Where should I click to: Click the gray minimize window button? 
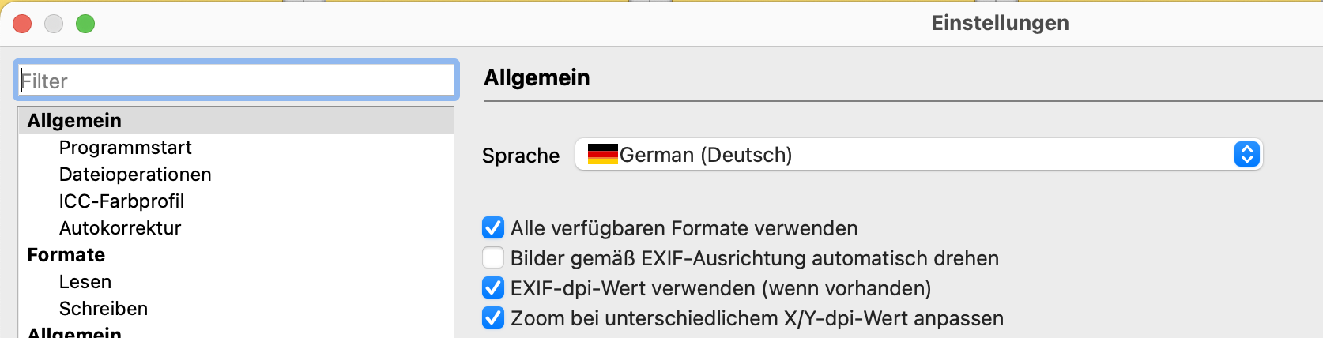click(x=54, y=24)
